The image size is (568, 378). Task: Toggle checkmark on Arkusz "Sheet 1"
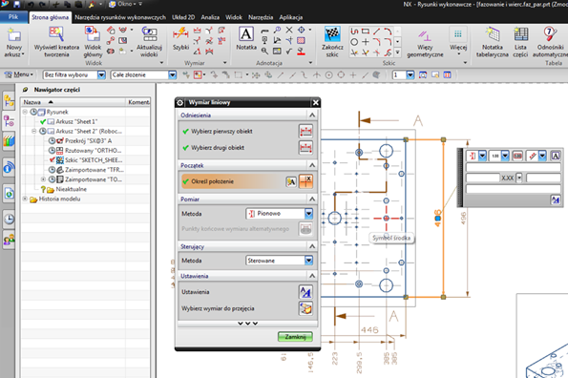pyautogui.click(x=43, y=121)
